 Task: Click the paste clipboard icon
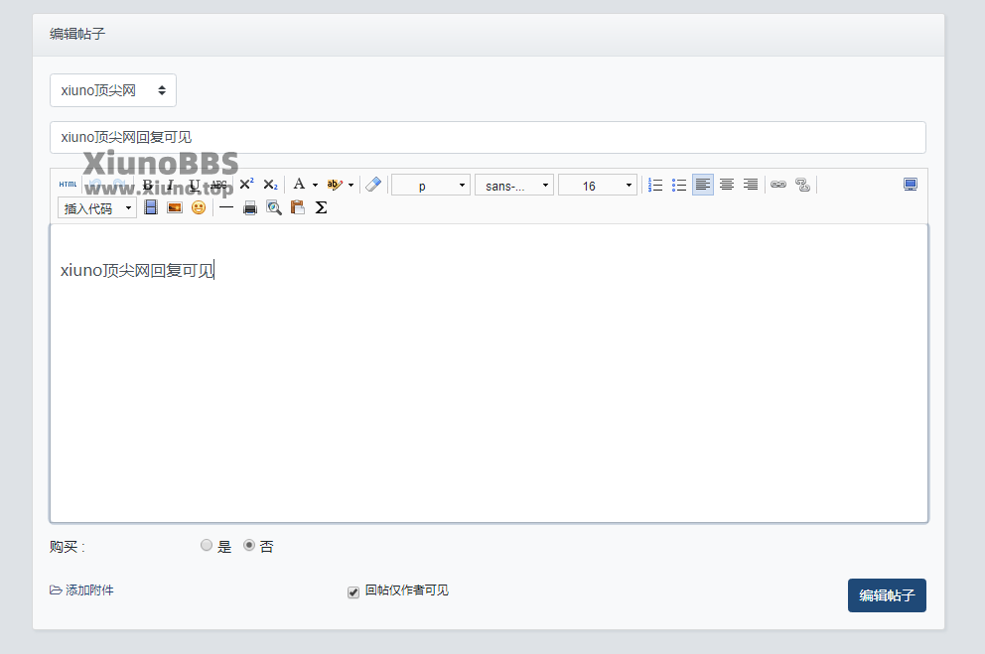[298, 207]
